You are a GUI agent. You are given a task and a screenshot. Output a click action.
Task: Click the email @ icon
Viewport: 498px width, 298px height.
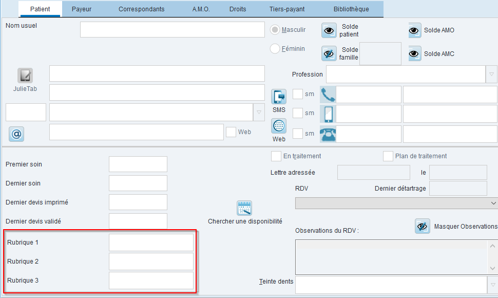point(16,134)
